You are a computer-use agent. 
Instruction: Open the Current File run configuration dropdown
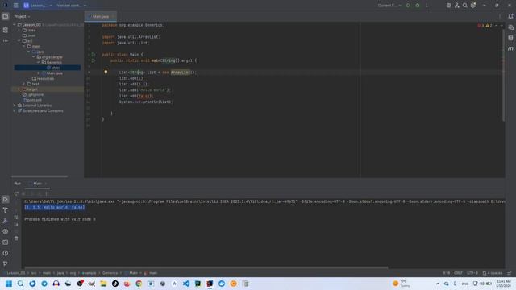(389, 6)
